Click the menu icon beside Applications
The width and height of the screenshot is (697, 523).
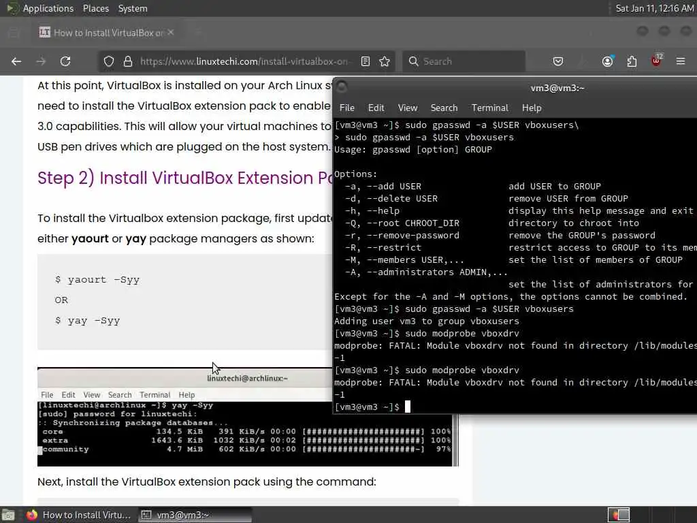(11, 8)
